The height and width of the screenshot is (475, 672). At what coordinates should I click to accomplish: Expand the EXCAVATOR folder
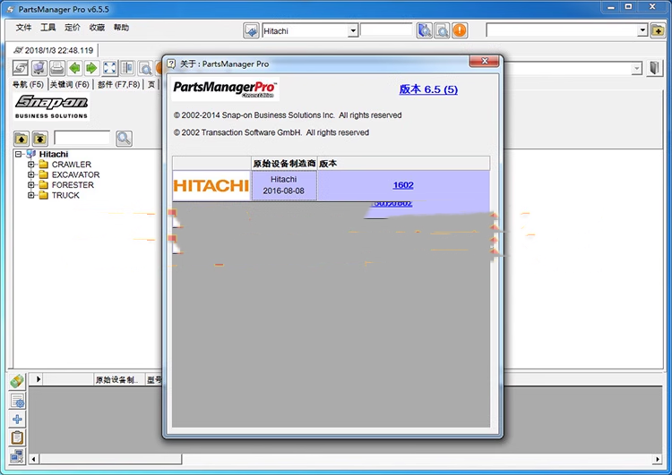tap(30, 174)
